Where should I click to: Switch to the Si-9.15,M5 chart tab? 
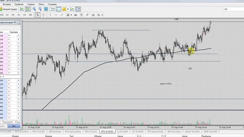(x=122, y=132)
